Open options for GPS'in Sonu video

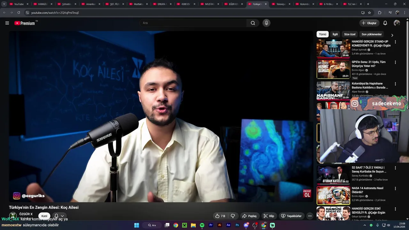395,62
